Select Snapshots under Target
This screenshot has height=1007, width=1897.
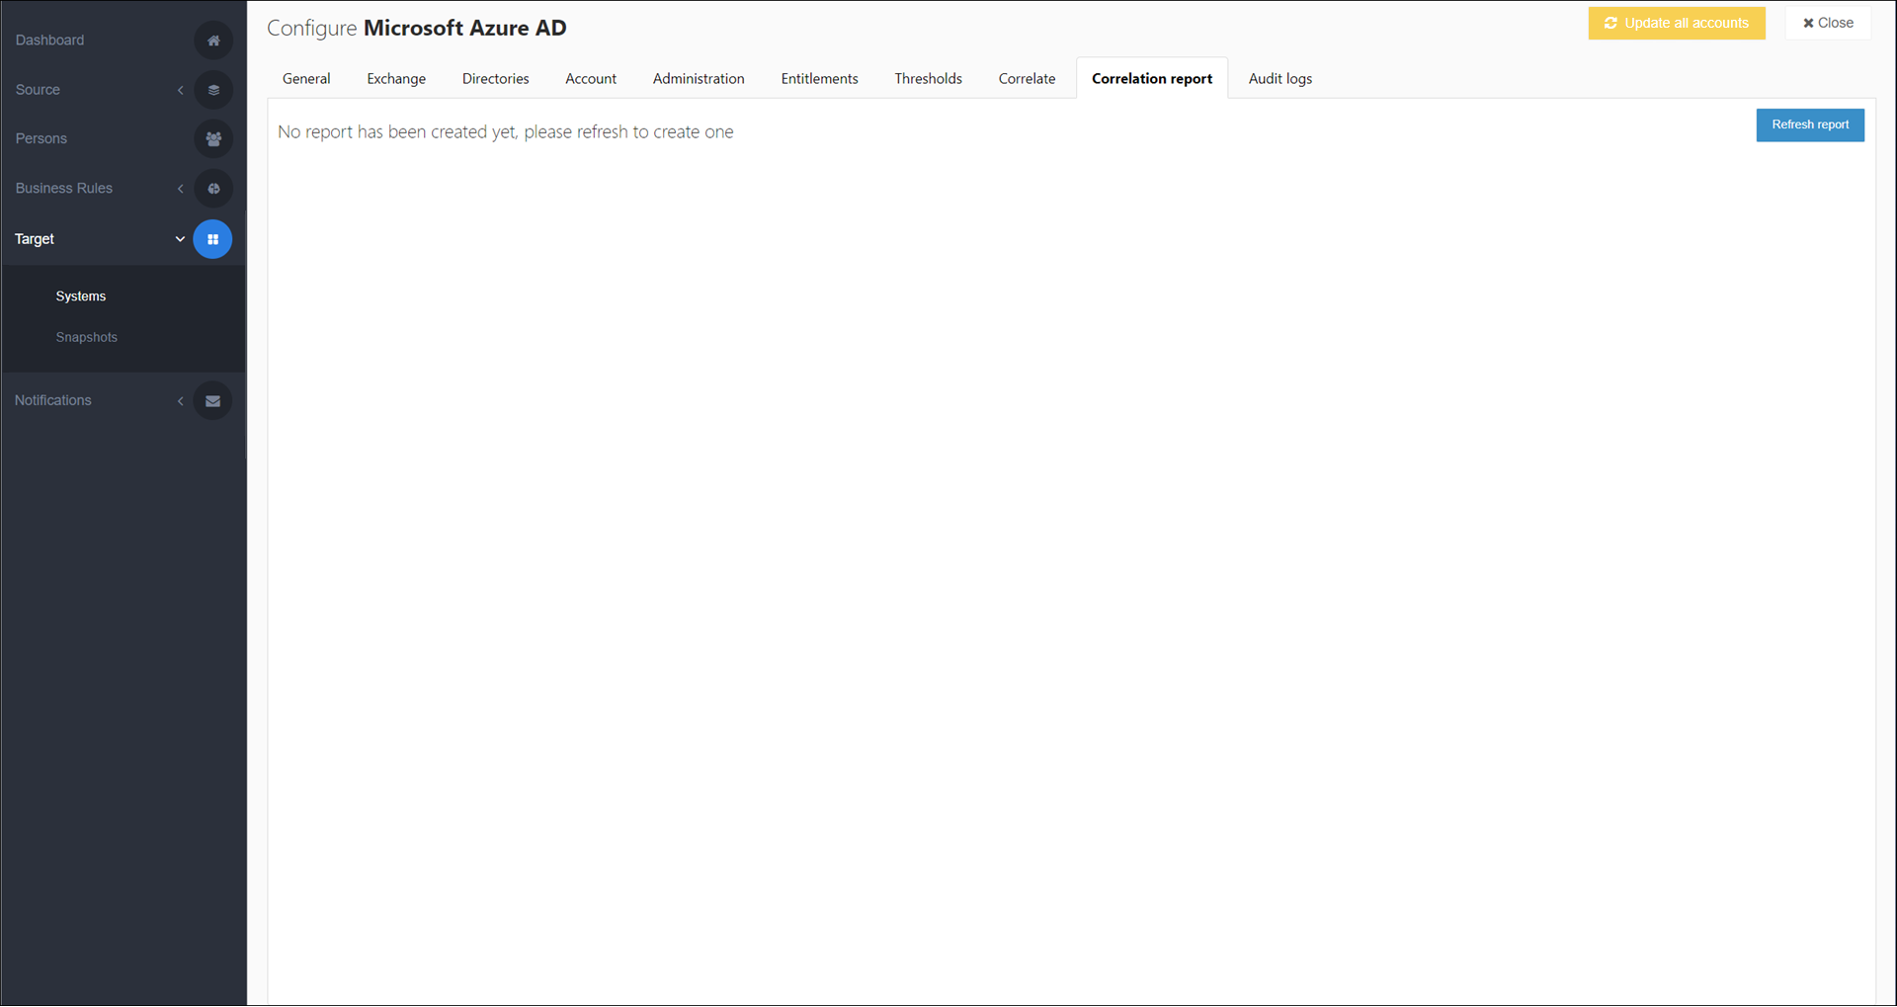coord(87,338)
